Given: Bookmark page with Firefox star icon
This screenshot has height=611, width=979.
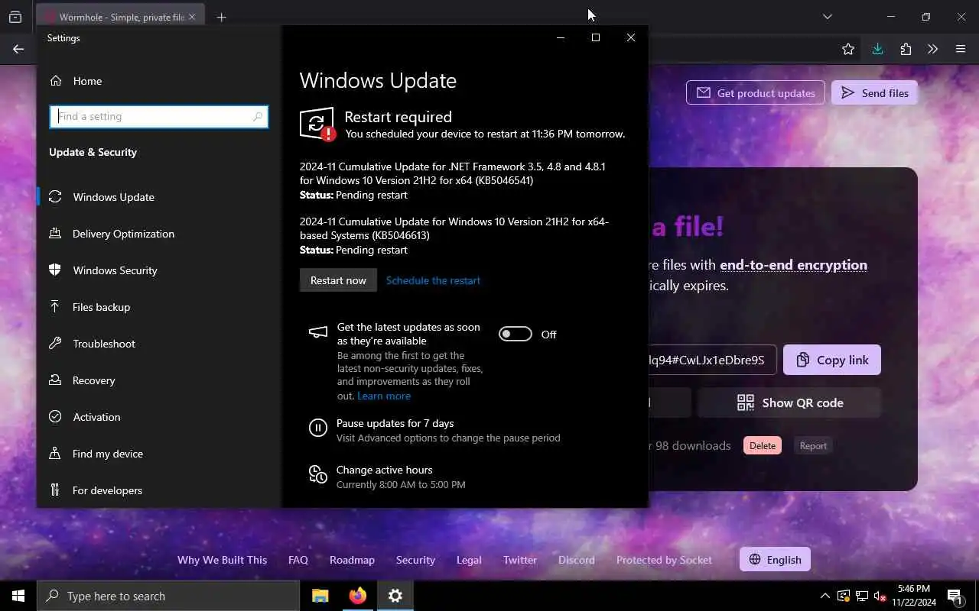Looking at the screenshot, I should (x=848, y=49).
